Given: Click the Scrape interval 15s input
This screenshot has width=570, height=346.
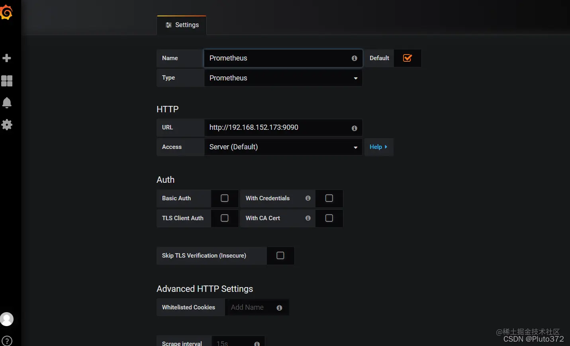Looking at the screenshot, I should (x=238, y=342).
